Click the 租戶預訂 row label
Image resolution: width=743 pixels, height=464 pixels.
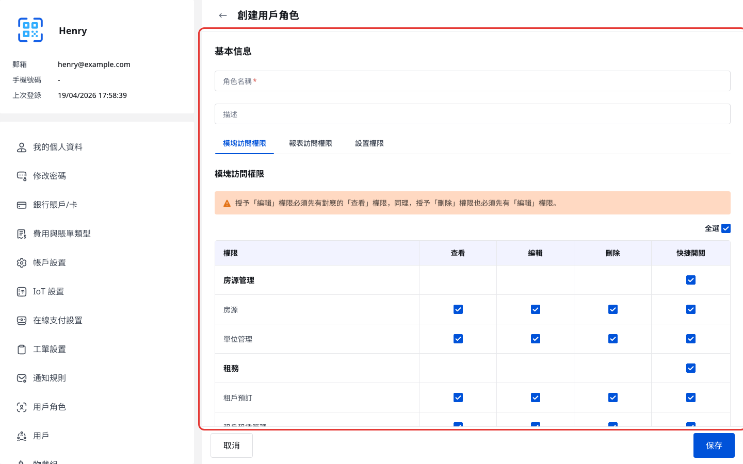pos(238,398)
